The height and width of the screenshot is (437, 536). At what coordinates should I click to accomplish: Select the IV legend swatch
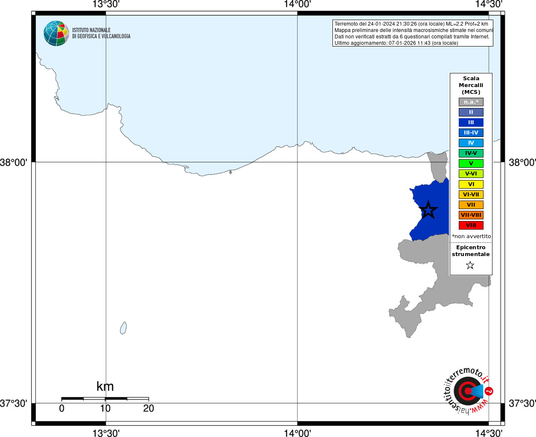tap(471, 143)
